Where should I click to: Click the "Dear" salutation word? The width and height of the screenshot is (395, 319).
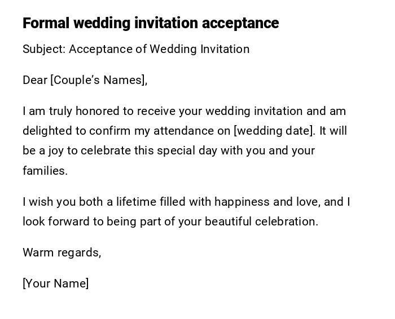click(35, 80)
